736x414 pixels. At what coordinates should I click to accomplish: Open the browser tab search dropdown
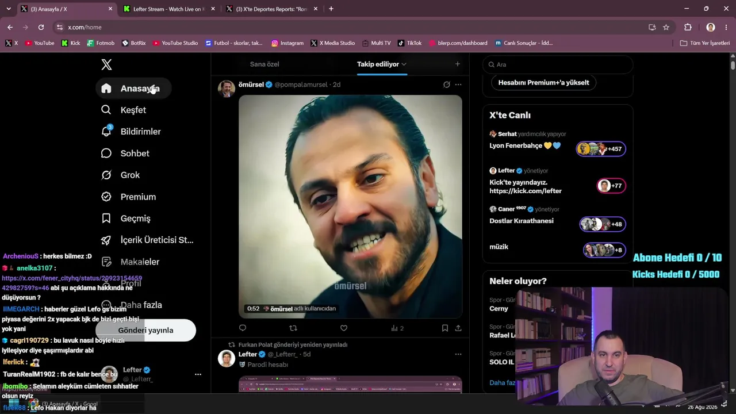(x=8, y=9)
